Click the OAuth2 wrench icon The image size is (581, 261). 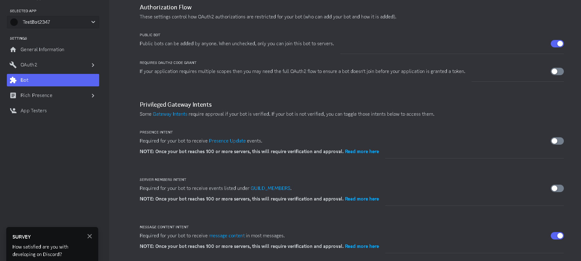(13, 65)
